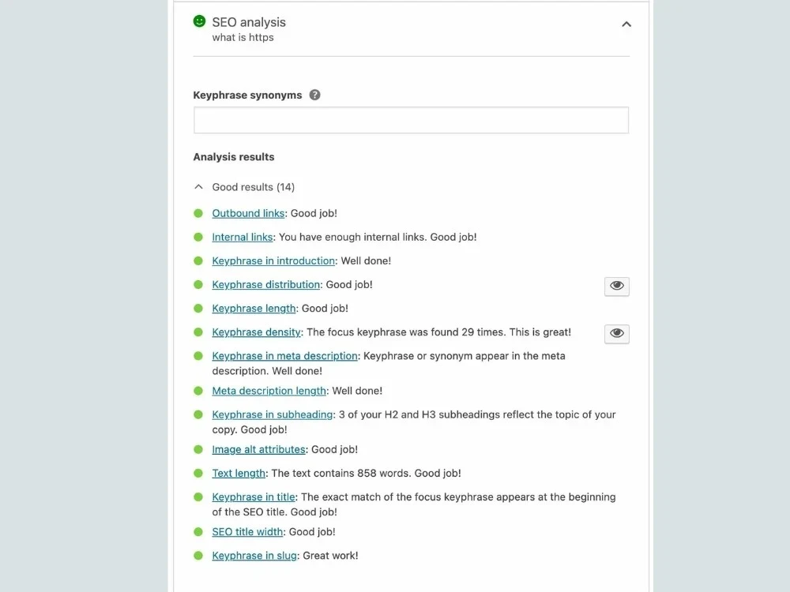Click 'found 29 times' density result text
This screenshot has height=592, width=790.
tap(469, 332)
